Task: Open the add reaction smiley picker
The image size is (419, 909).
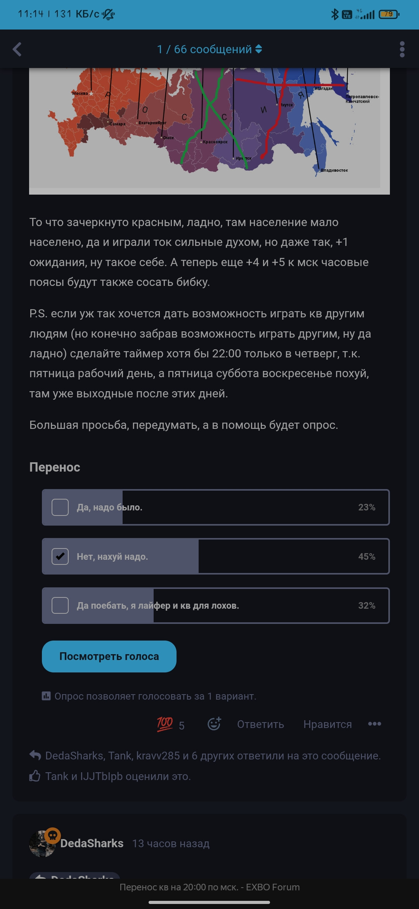Action: (214, 724)
